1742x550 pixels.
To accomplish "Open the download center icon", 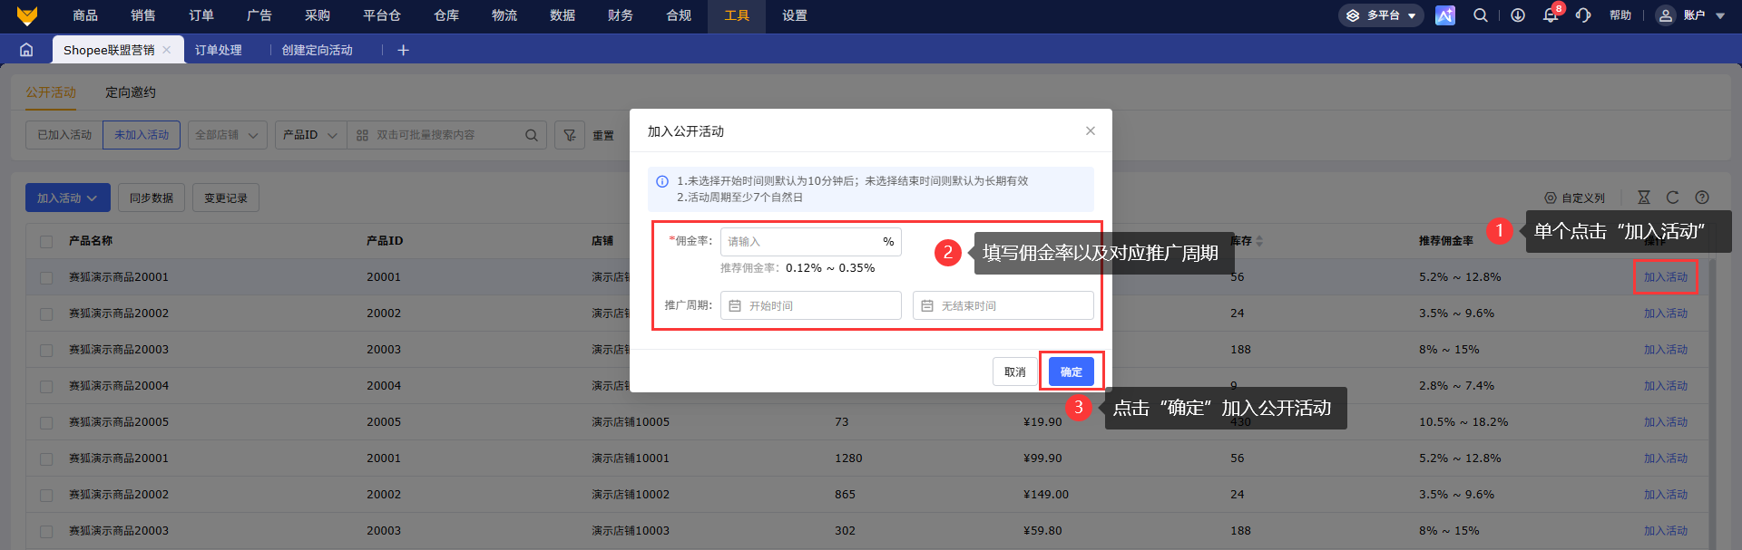I will [x=1518, y=15].
